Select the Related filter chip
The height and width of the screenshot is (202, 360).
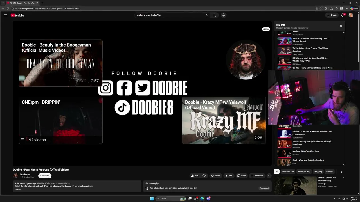click(x=330, y=171)
